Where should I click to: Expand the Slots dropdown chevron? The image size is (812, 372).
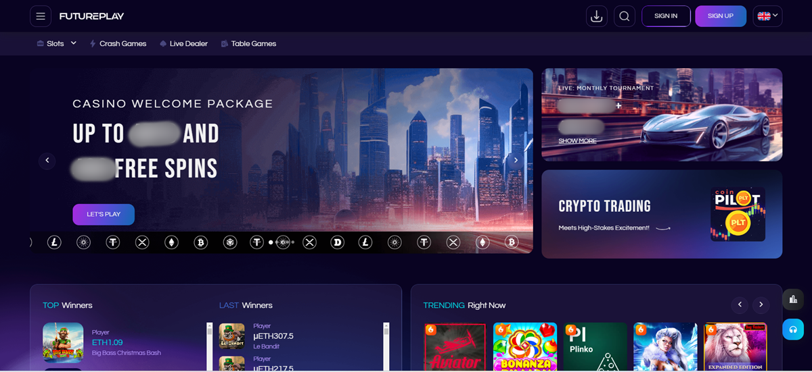click(x=74, y=43)
